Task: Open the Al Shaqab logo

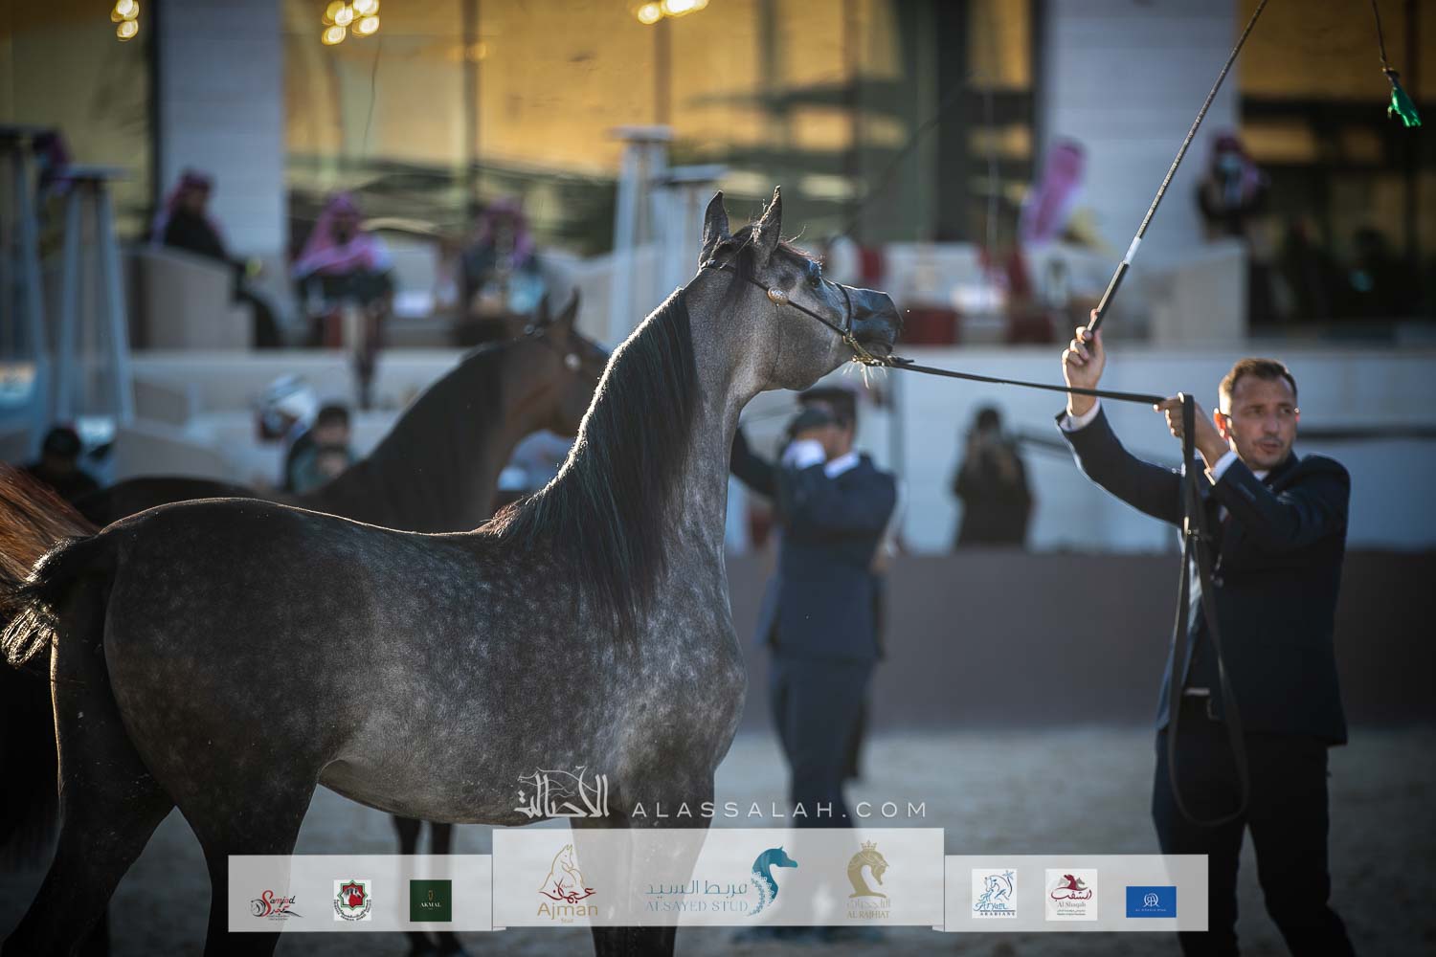Action: [x=1070, y=895]
